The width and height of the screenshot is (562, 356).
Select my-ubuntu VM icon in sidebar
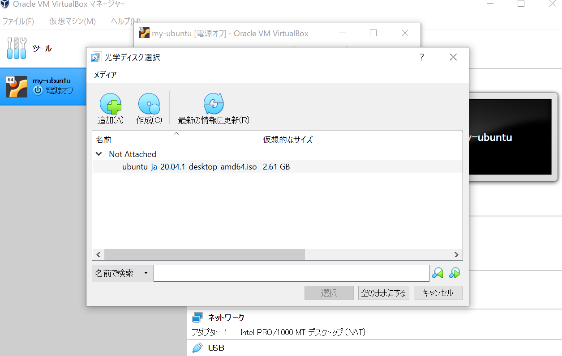(x=17, y=87)
